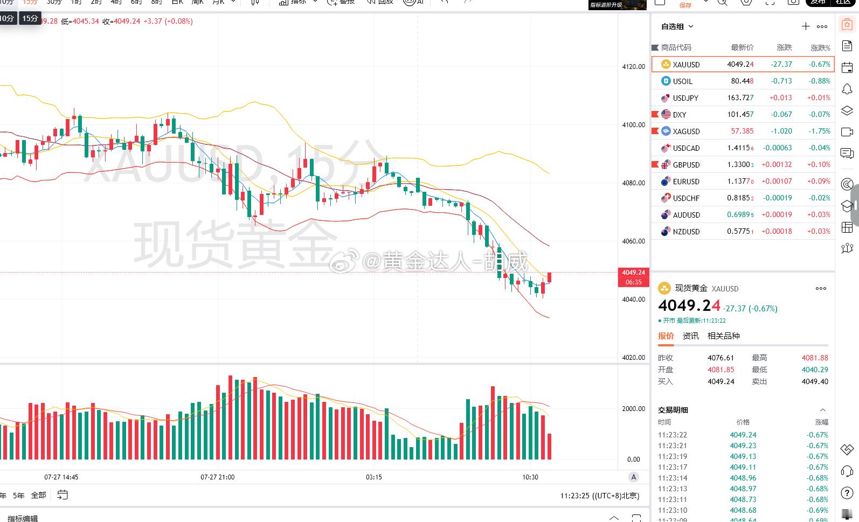Toggle auto scale 'A' on price axis
The height and width of the screenshot is (522, 859).
[x=634, y=477]
